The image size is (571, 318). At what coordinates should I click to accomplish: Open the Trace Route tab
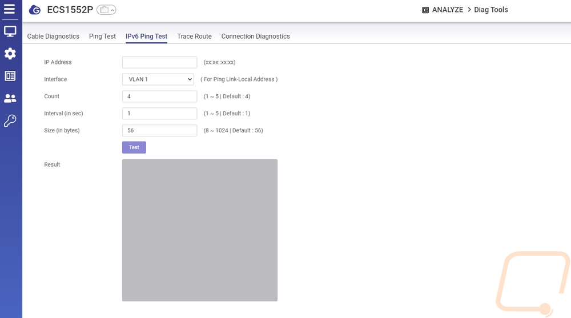point(194,37)
